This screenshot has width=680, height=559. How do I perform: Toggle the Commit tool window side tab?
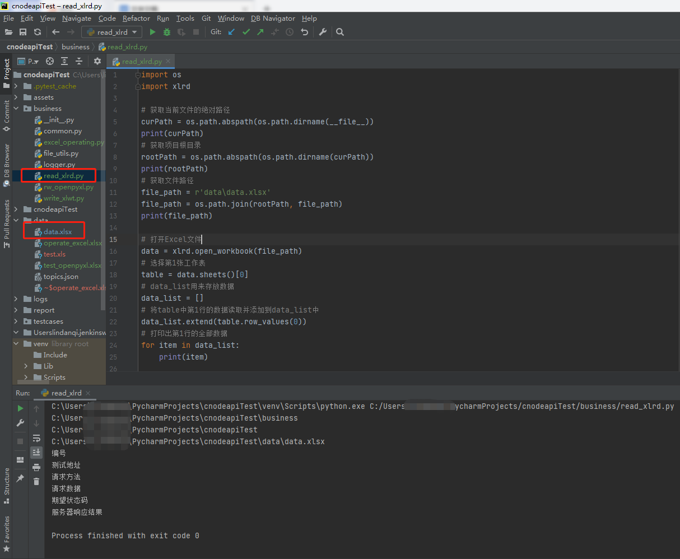pyautogui.click(x=6, y=115)
